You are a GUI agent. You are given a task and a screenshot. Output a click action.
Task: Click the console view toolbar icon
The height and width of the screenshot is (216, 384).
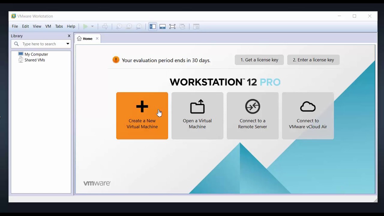(x=196, y=26)
